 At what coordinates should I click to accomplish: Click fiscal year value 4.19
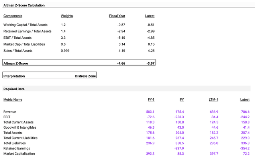coord(122,51)
